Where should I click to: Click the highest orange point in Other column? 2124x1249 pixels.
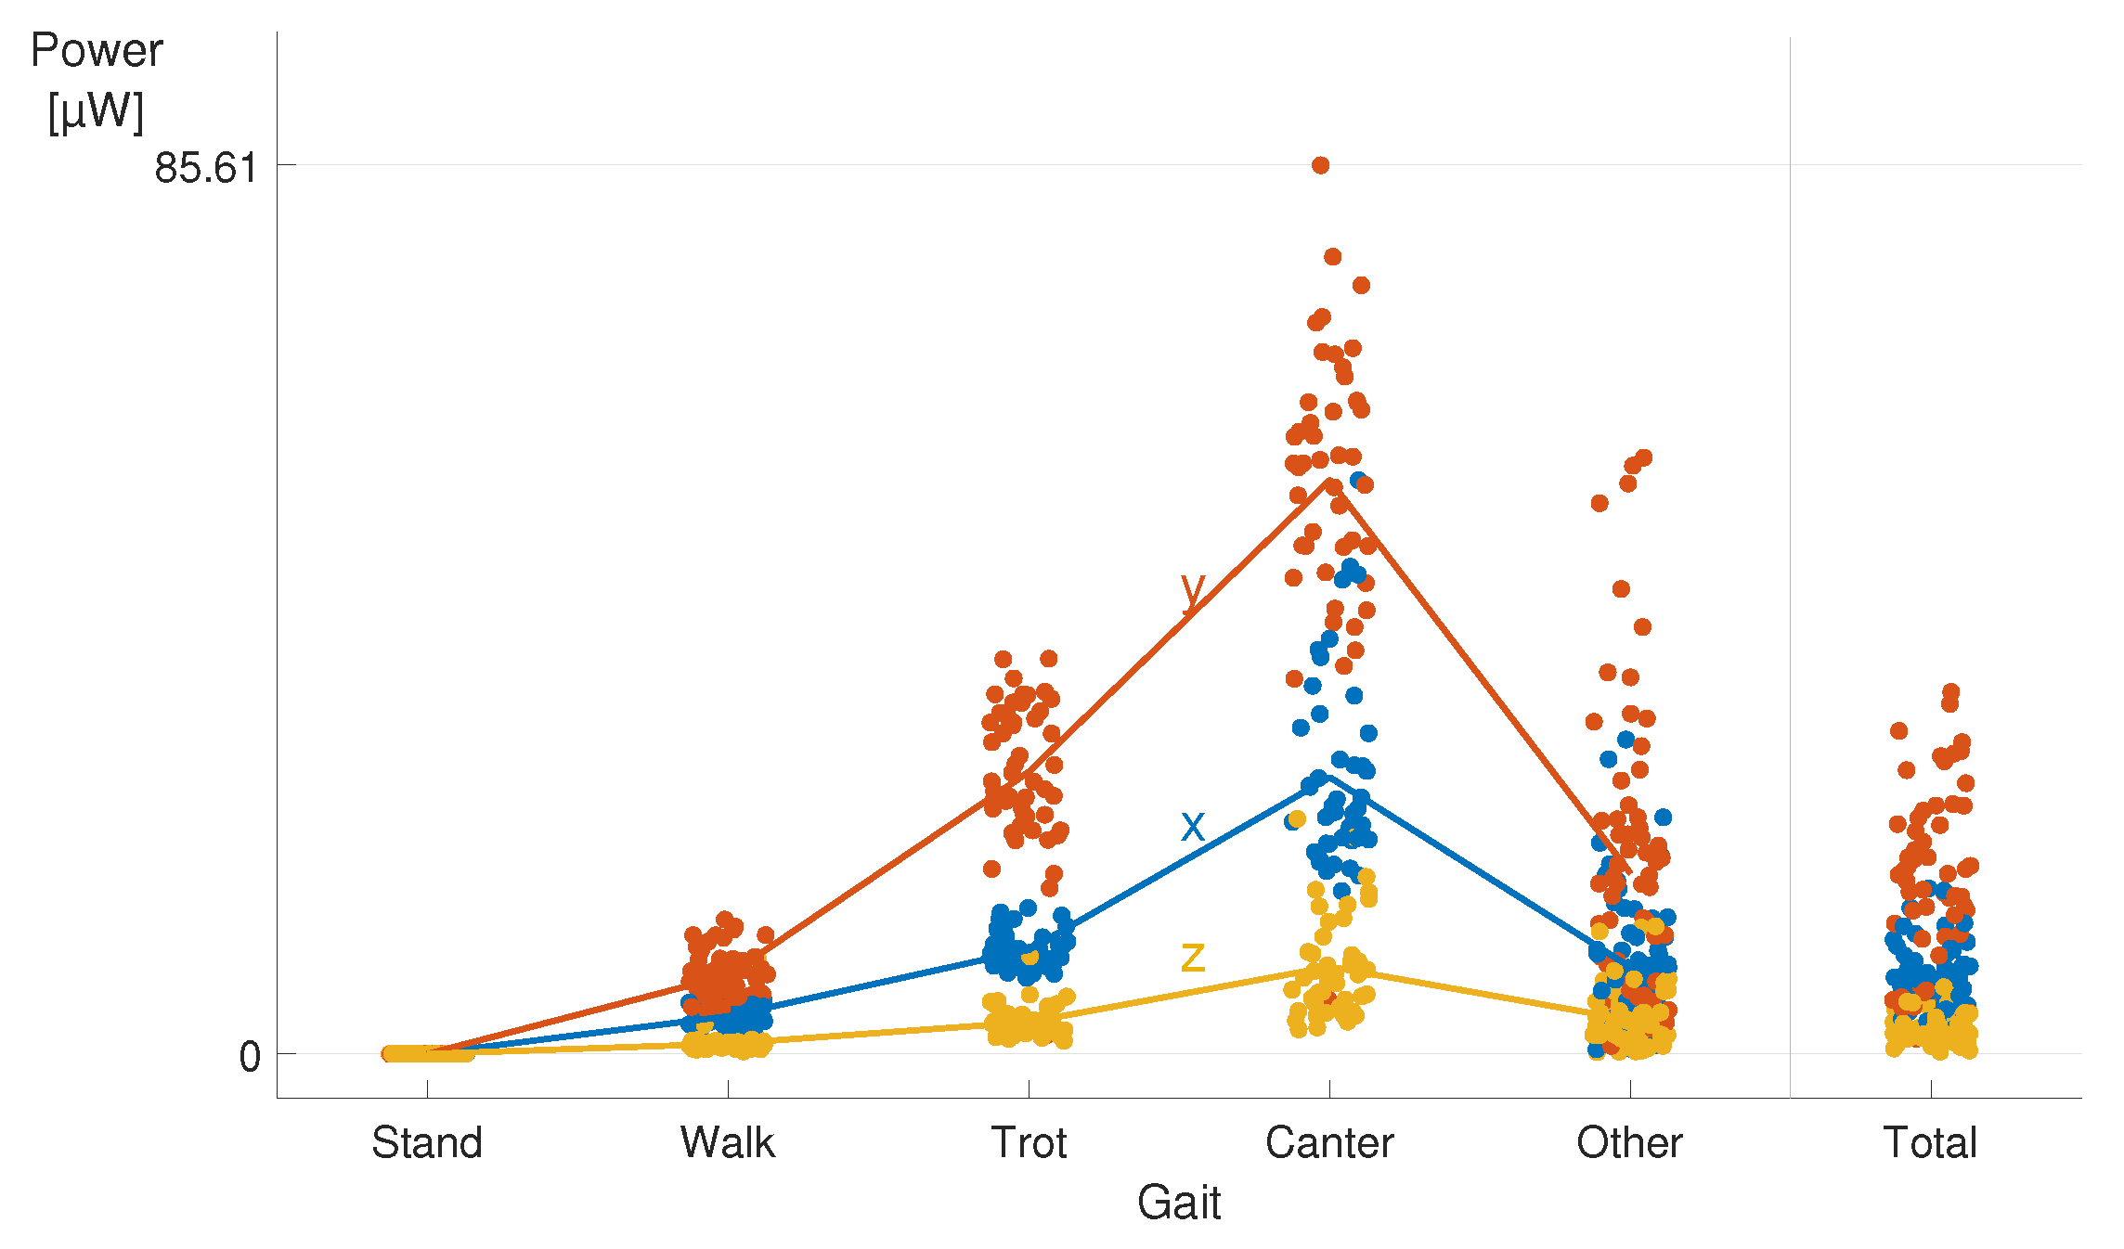point(1644,457)
